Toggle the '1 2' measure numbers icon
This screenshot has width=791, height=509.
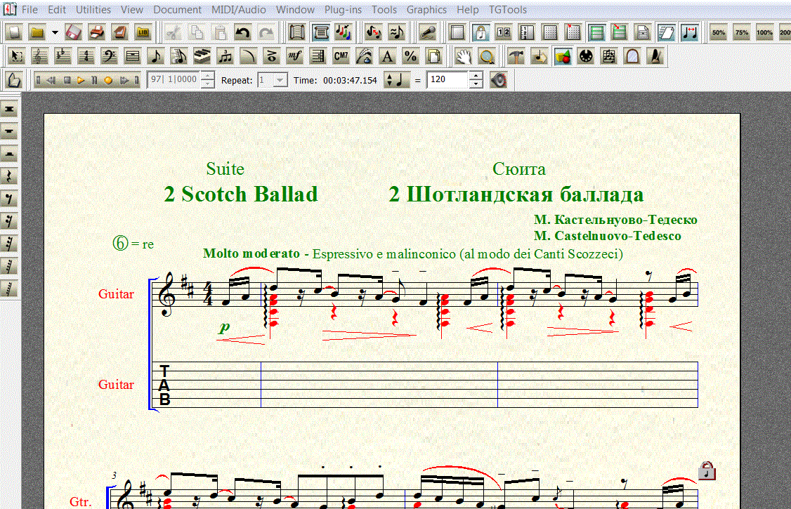[x=504, y=33]
